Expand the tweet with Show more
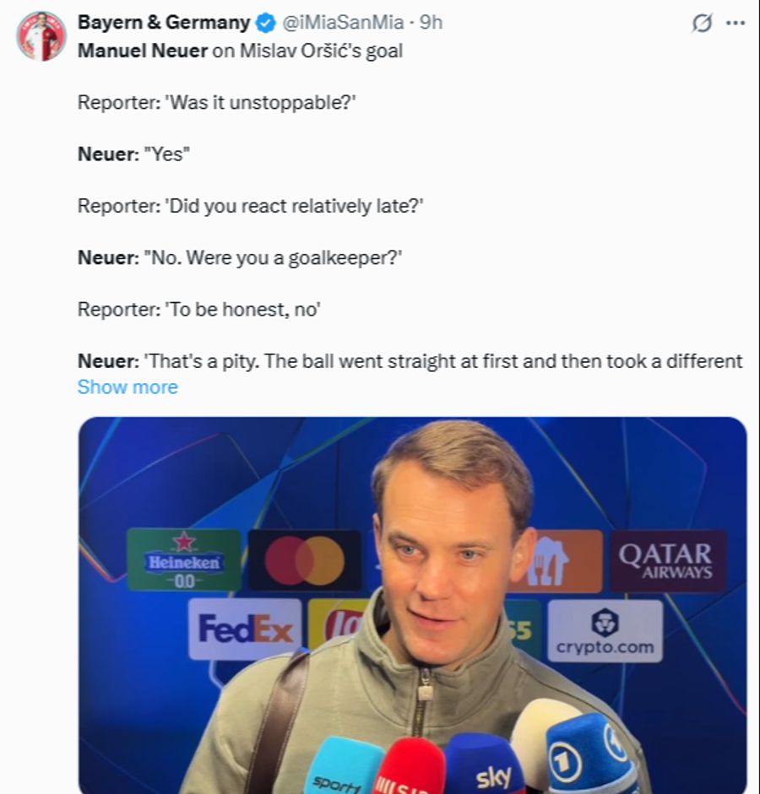The image size is (760, 794). pos(128,387)
